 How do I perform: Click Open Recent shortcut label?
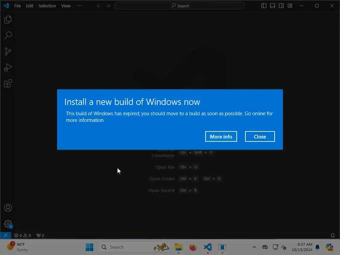tap(161, 191)
